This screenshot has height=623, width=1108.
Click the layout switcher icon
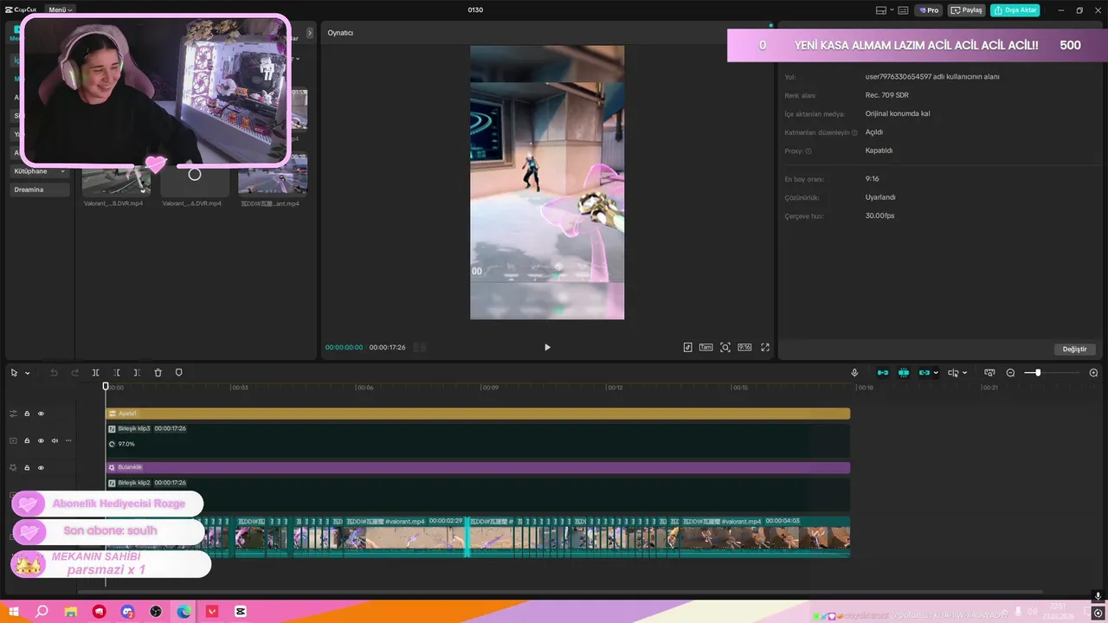tap(881, 10)
